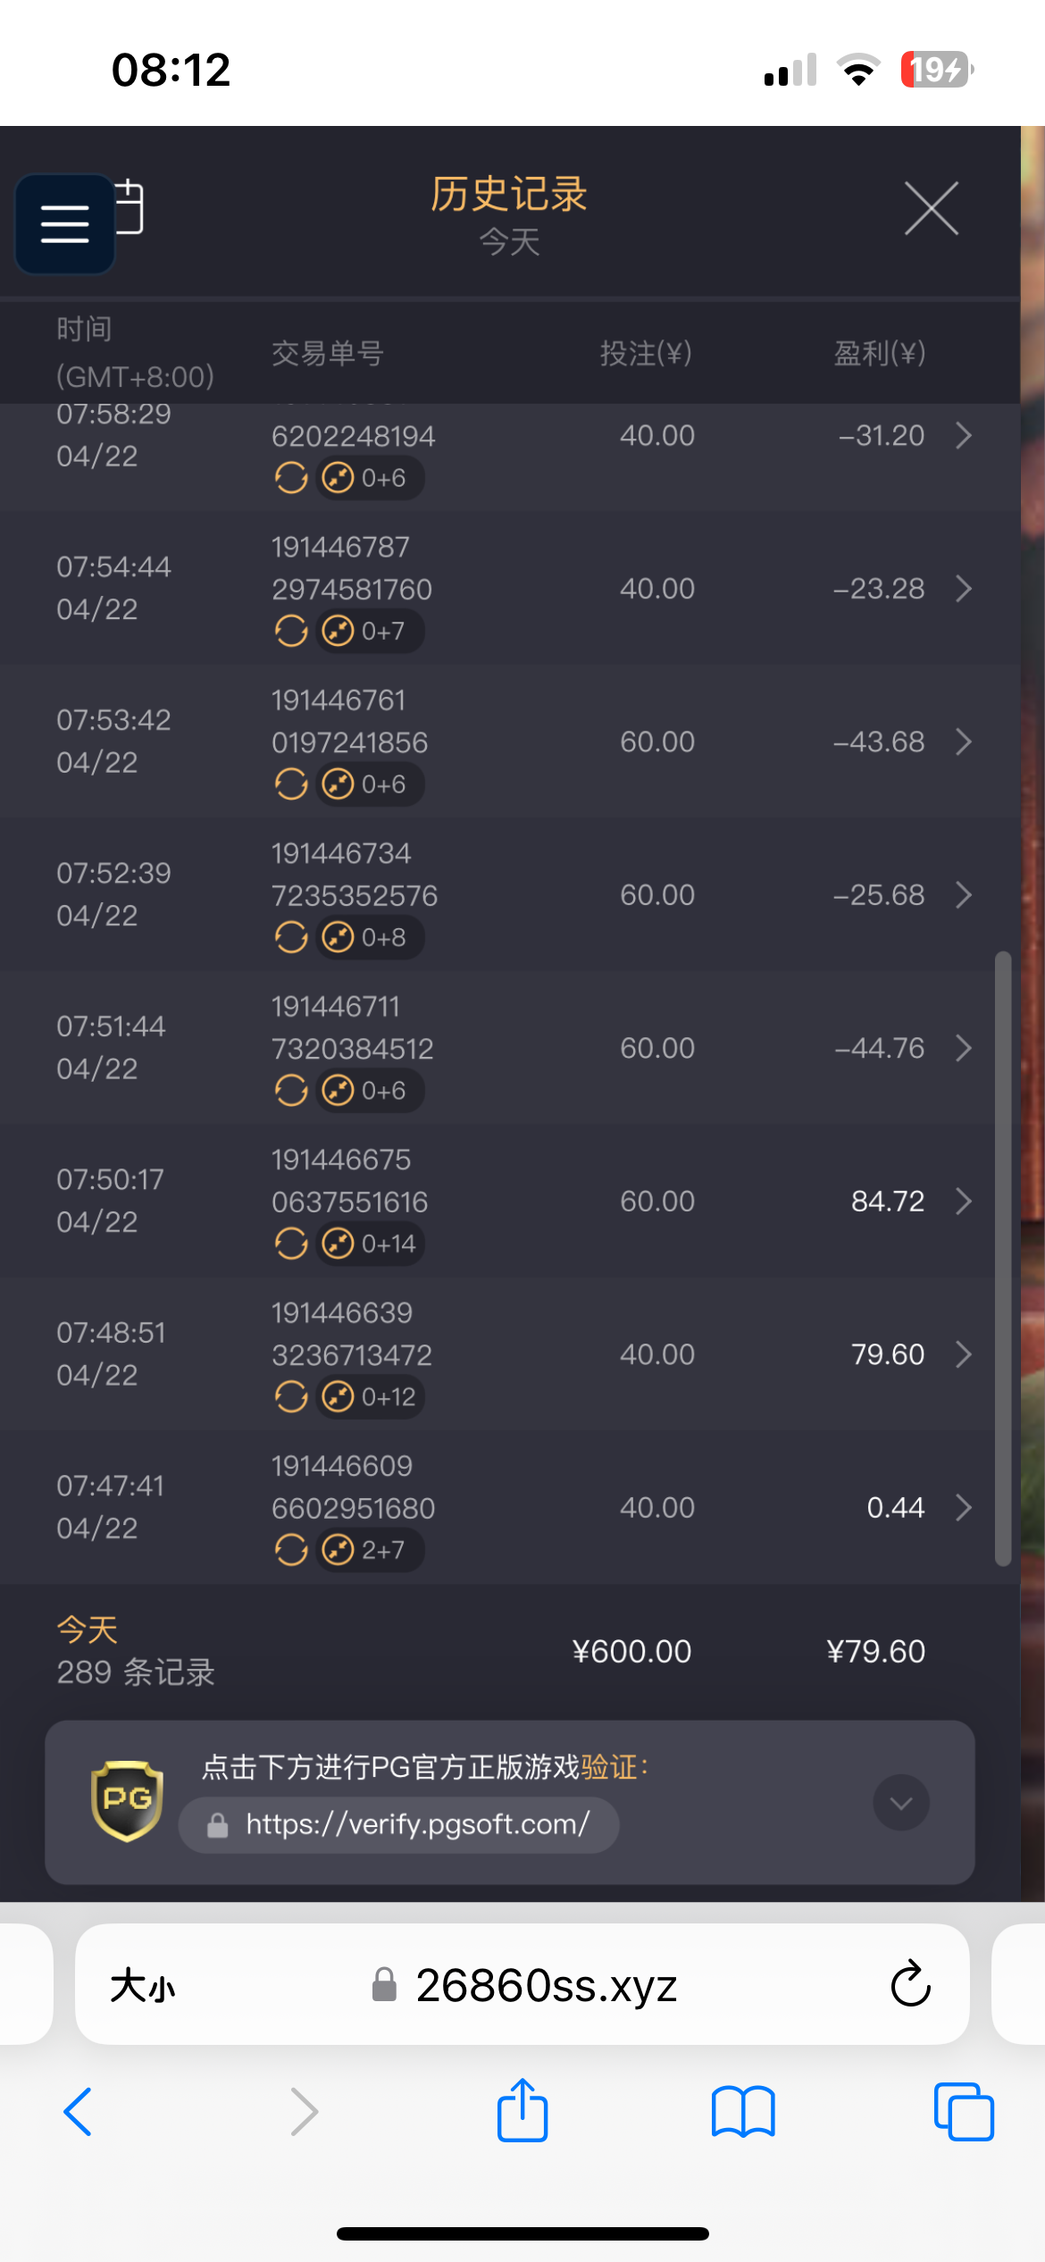1045x2262 pixels.
Task: Tap the PG shield logo badge
Action: tap(127, 1801)
